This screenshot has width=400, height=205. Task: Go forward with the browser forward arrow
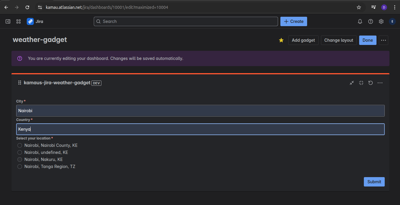tap(17, 7)
